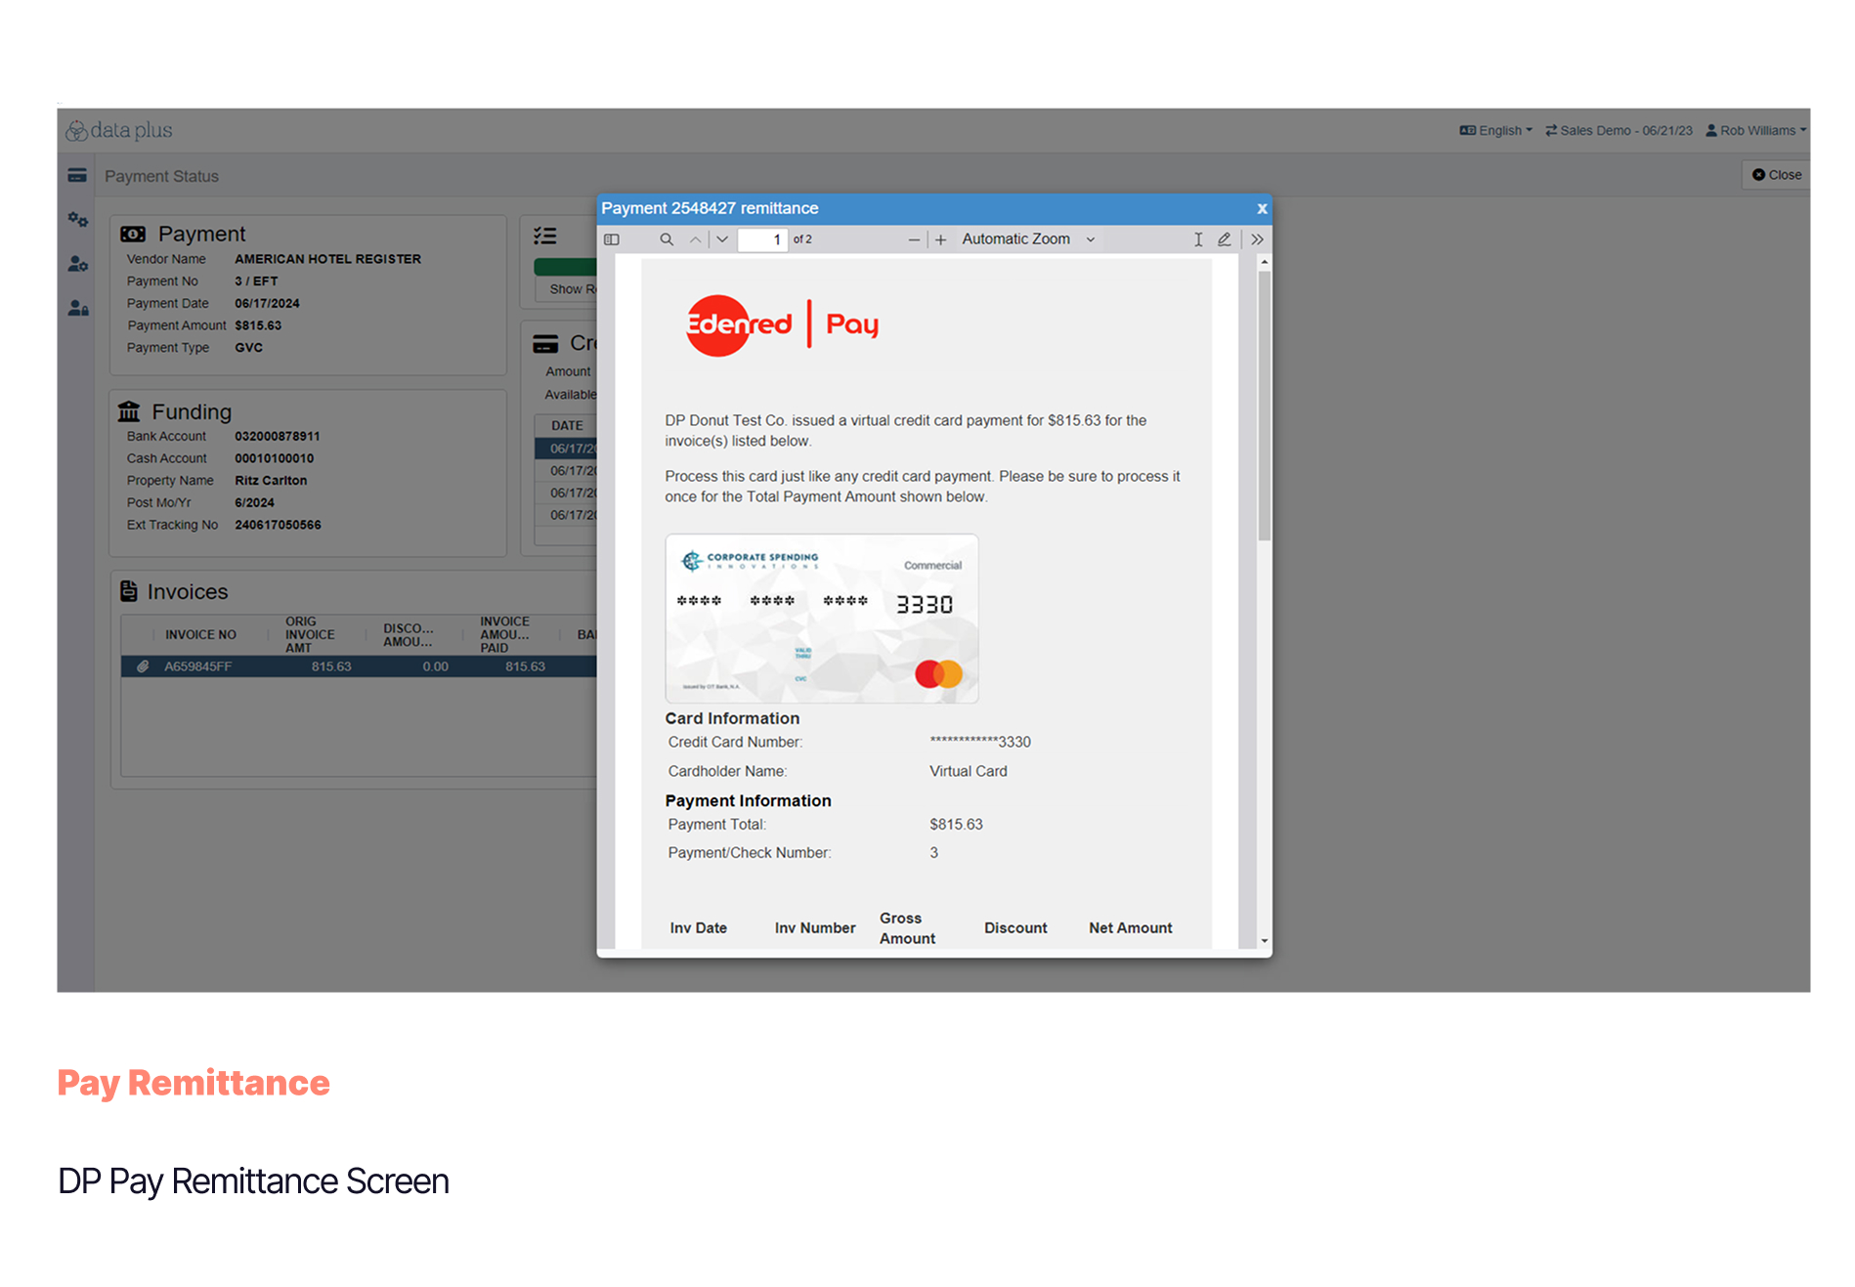
Task: Open the English language dropdown
Action: pyautogui.click(x=1495, y=130)
